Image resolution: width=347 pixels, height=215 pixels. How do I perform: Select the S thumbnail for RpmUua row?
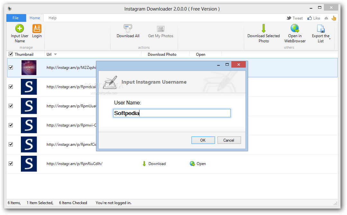click(29, 106)
